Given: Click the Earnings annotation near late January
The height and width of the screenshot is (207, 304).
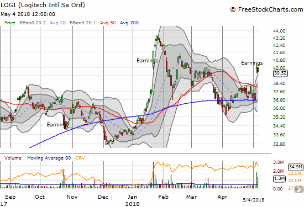Looking at the screenshot, I should click(148, 61).
